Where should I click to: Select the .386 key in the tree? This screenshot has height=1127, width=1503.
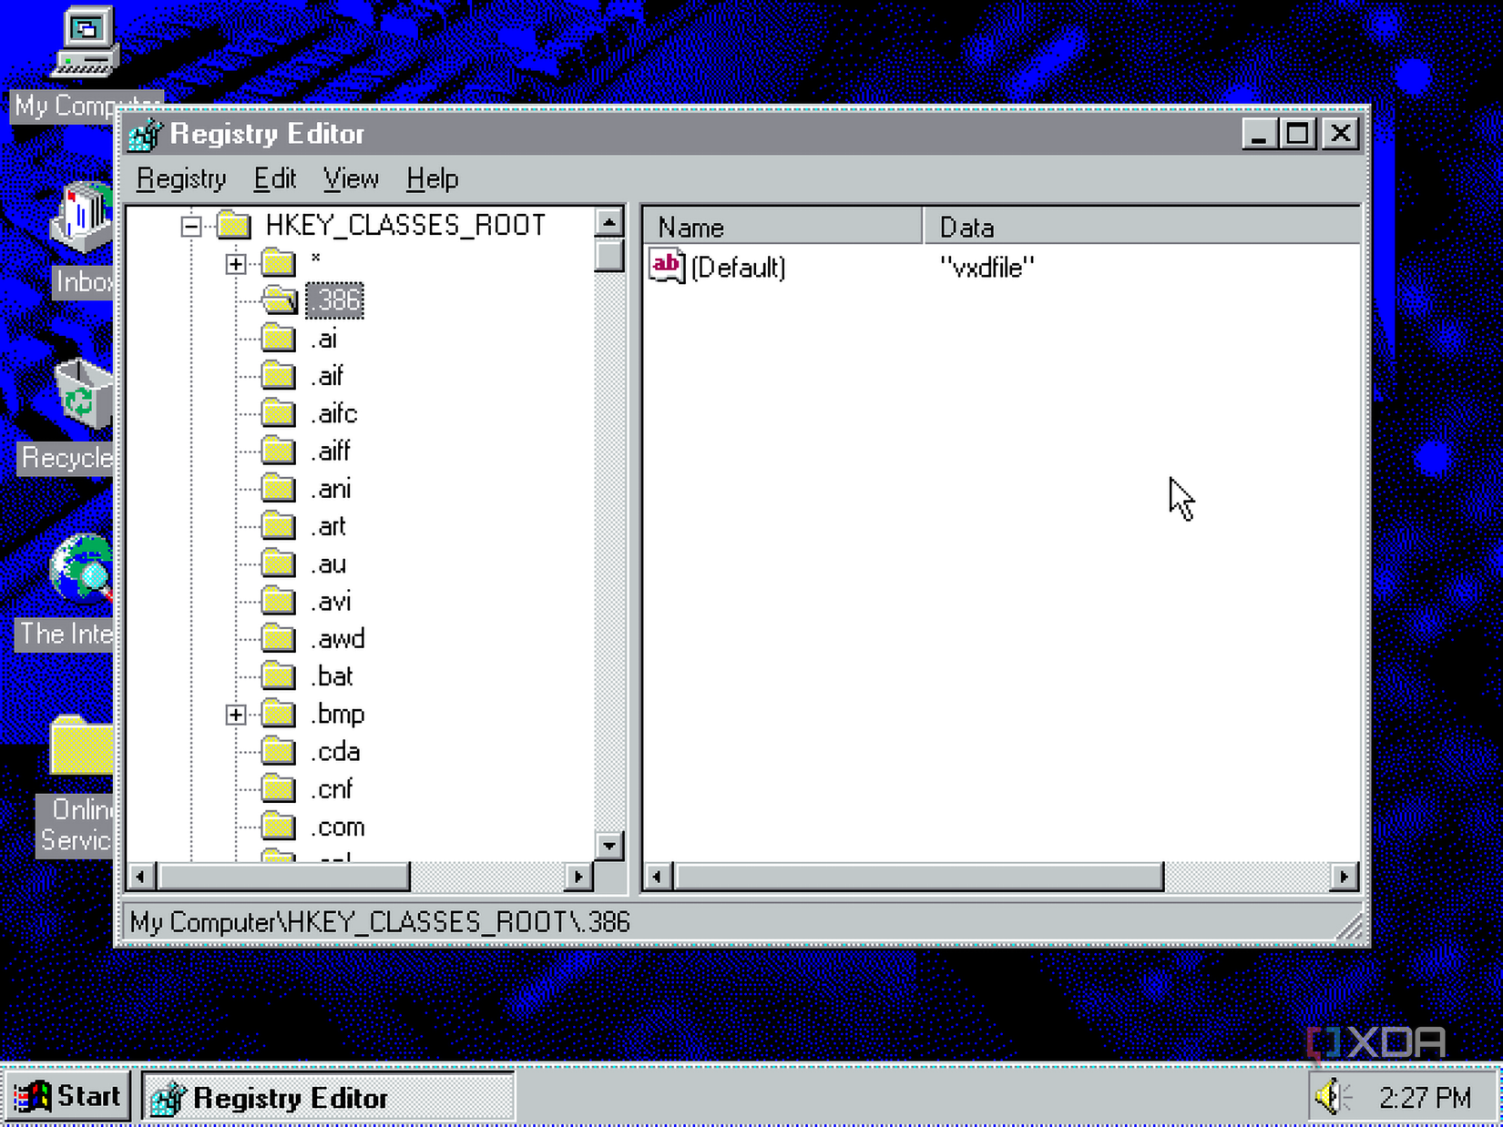pyautogui.click(x=333, y=300)
